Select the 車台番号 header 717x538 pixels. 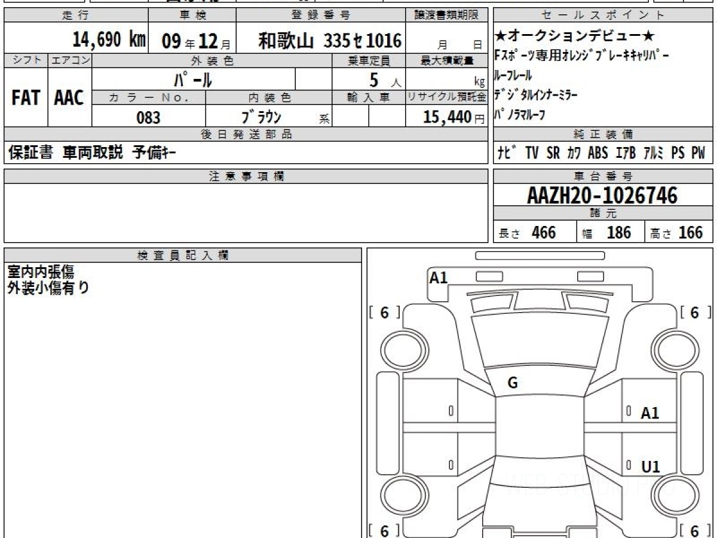[603, 176]
